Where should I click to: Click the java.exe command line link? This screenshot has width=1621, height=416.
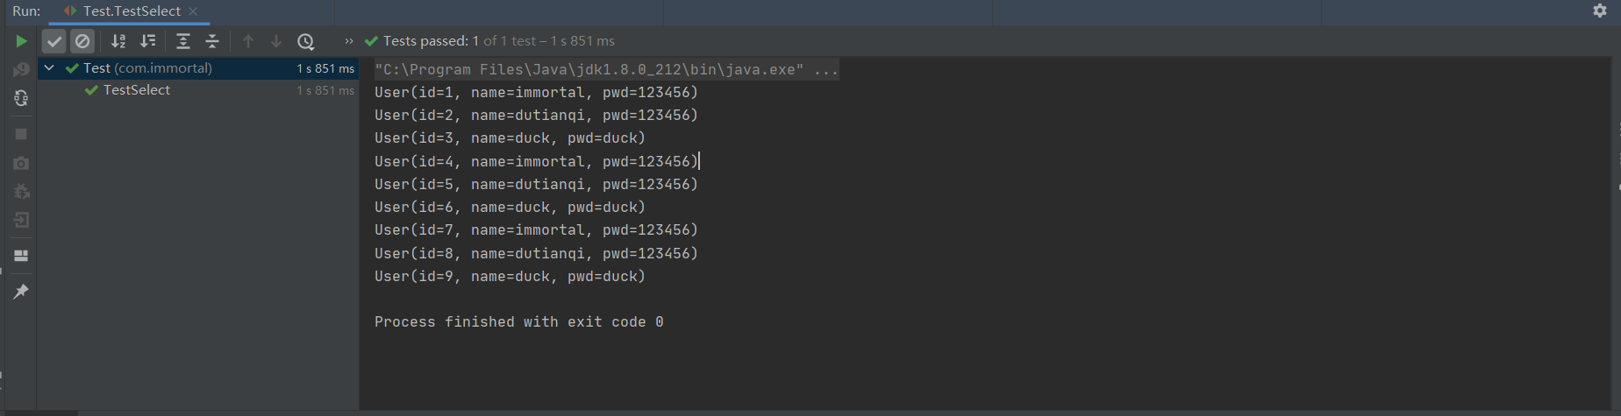tap(606, 69)
